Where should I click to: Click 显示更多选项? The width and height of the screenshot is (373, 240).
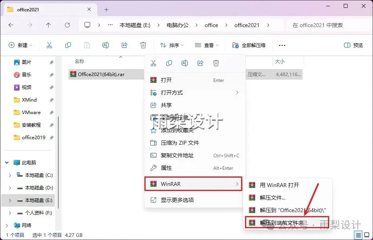195,200
